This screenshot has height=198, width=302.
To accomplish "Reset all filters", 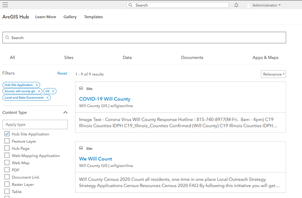I will 62,73.
